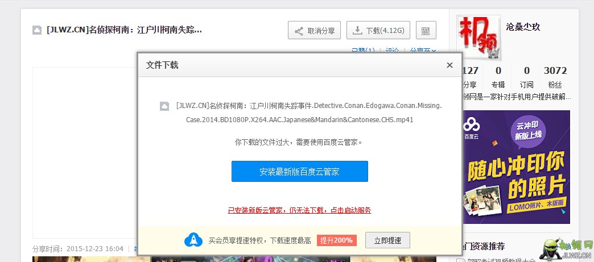Click the 0 订阅 count

click(x=526, y=77)
